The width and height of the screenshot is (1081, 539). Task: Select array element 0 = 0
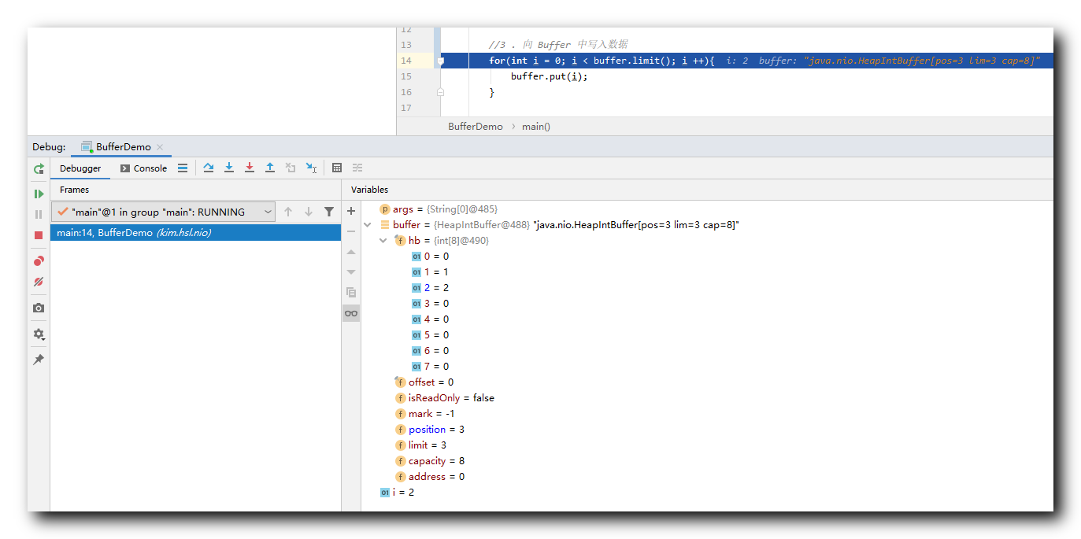(707, 257)
